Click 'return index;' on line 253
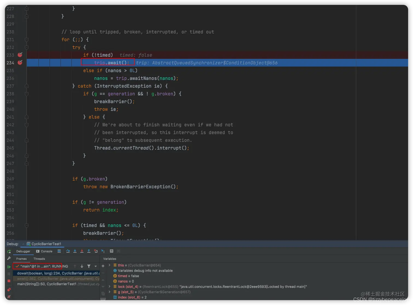Screen dimensions: 413x305 (101, 210)
